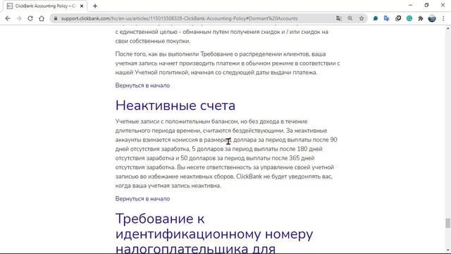Open the zoom magnifier icon
Image resolution: width=451 pixels, height=254 pixels.
350,18
